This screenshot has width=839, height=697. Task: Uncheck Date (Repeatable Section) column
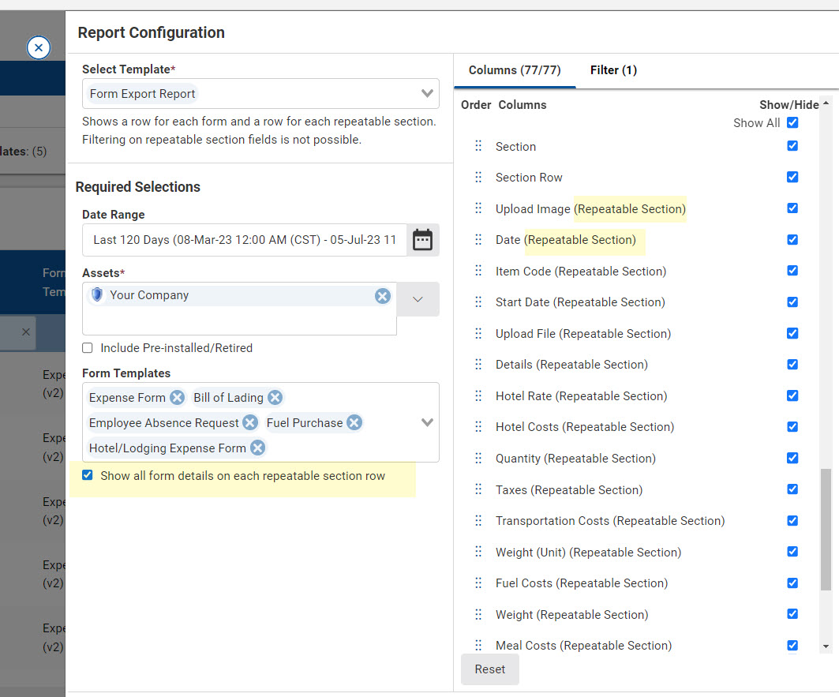pos(792,239)
